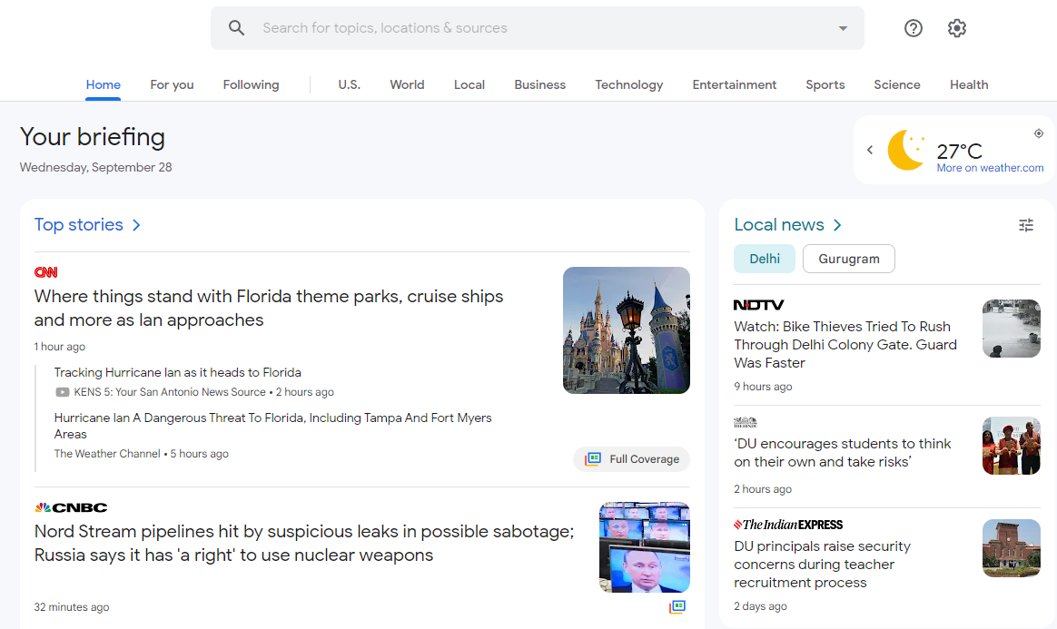
Task: Switch to the Technology tab
Action: pos(628,84)
